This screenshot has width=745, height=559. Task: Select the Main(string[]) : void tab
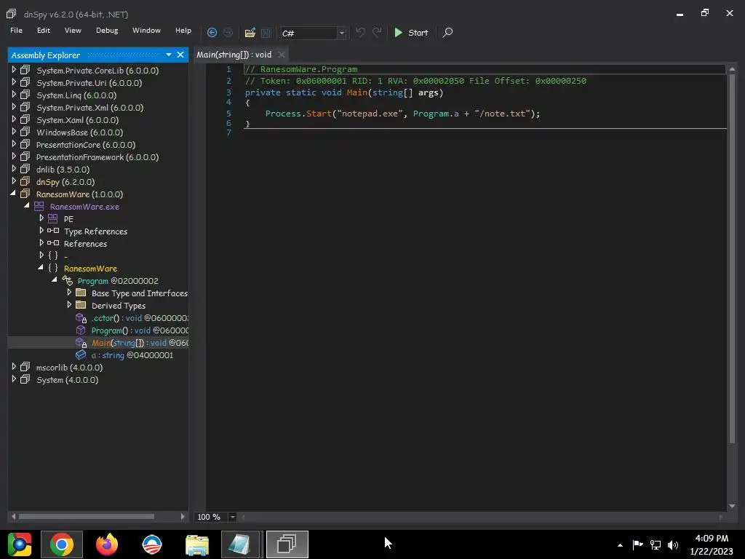[234, 55]
